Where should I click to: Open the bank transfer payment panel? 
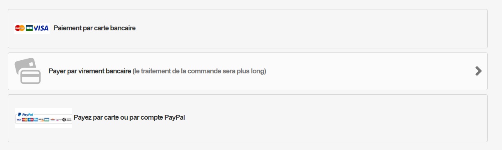click(x=248, y=71)
